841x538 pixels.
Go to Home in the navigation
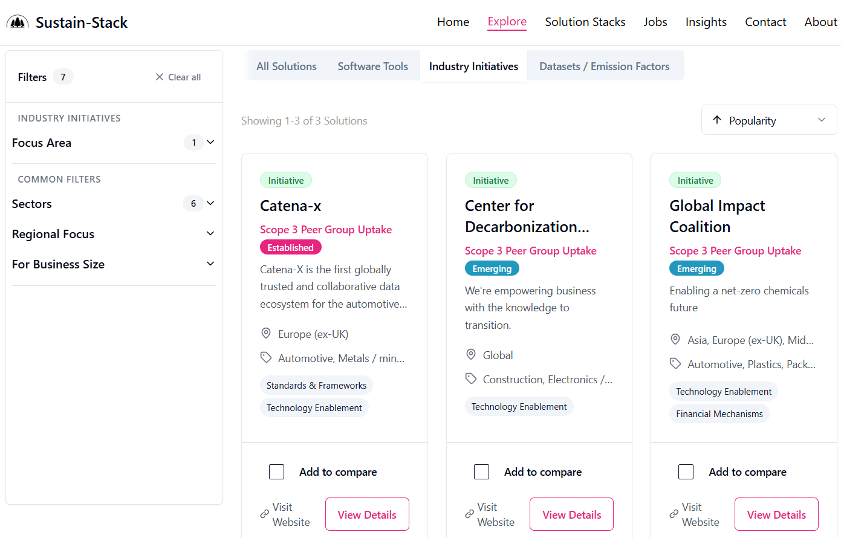pos(453,22)
